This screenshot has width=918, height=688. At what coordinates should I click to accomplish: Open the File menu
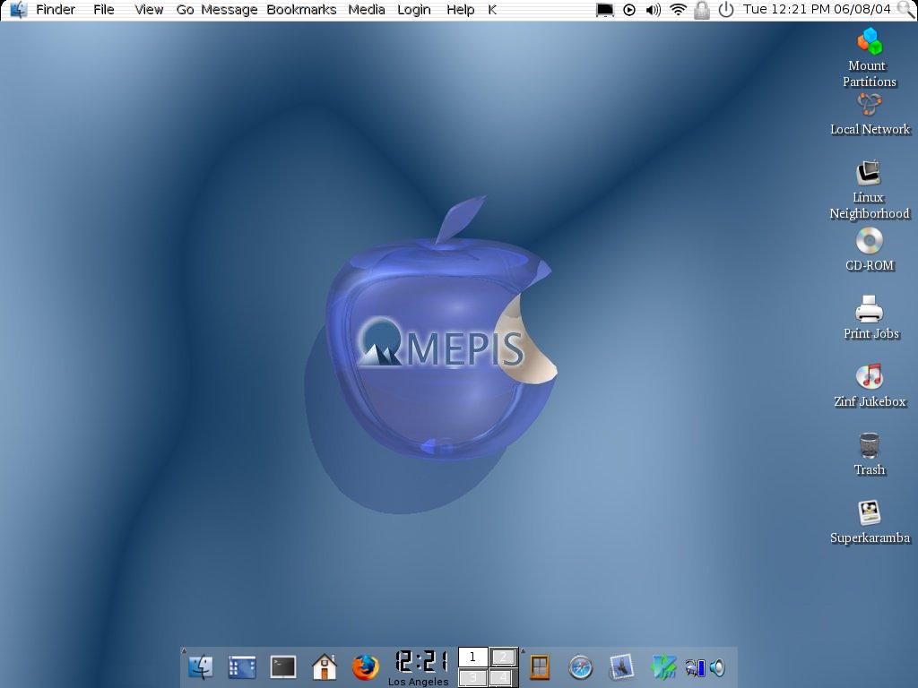coord(104,10)
